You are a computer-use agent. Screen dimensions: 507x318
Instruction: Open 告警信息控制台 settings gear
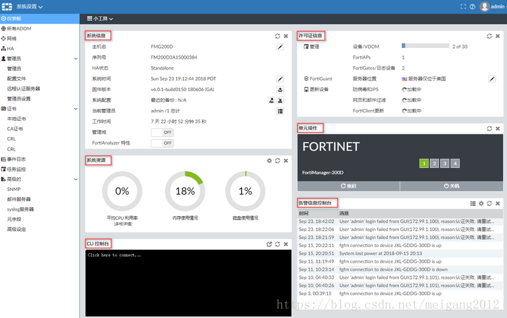point(481,203)
